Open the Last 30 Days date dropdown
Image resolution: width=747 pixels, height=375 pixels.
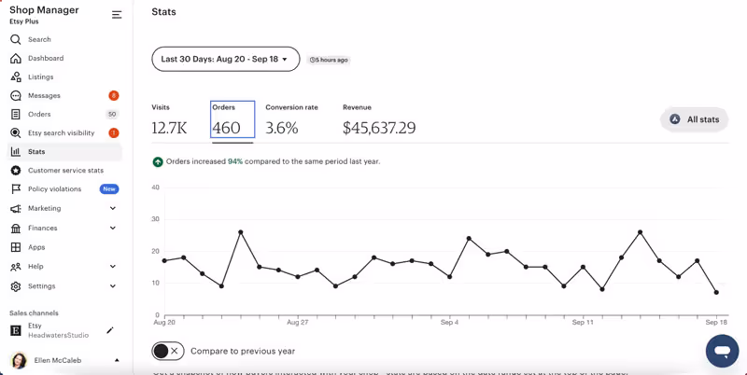pos(225,60)
